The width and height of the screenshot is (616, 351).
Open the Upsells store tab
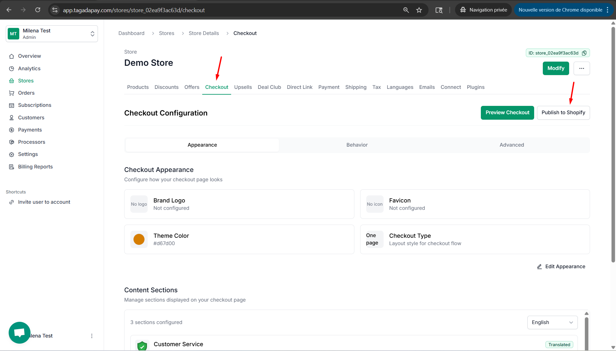[x=243, y=87]
